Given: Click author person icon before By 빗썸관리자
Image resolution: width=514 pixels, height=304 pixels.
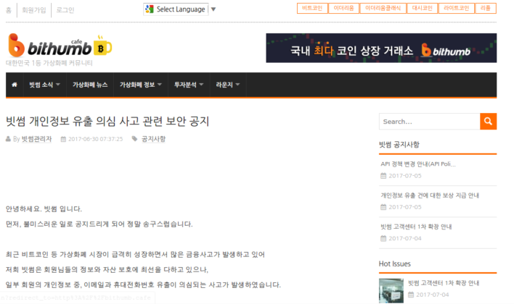Looking at the screenshot, I should tap(8, 139).
